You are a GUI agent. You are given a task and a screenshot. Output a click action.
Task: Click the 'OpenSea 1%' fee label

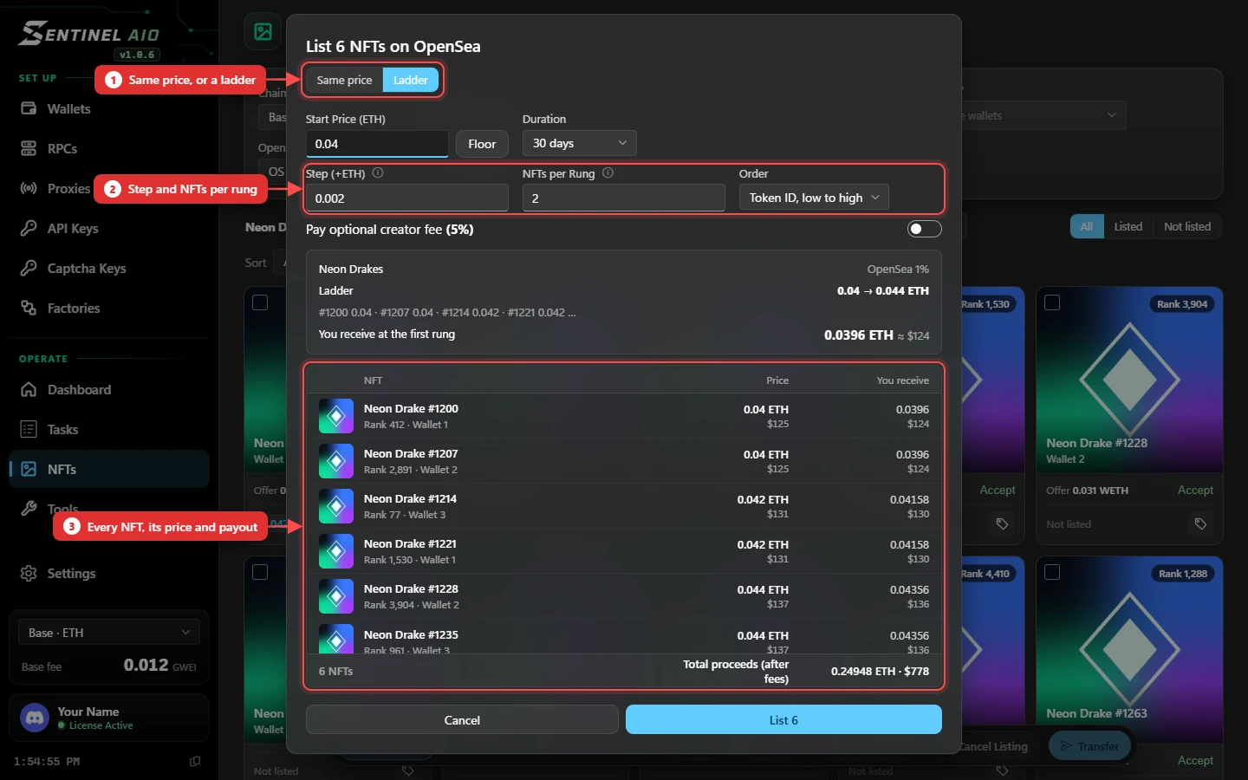tap(898, 269)
